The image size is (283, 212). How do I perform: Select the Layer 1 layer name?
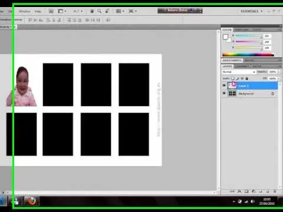[243, 86]
